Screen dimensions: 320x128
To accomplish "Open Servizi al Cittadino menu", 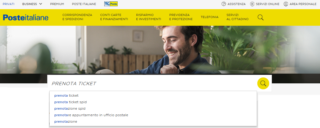I will 238,17.
